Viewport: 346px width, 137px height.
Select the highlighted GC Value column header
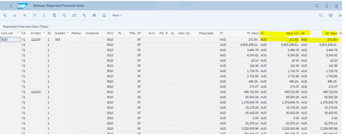[x=324, y=33]
